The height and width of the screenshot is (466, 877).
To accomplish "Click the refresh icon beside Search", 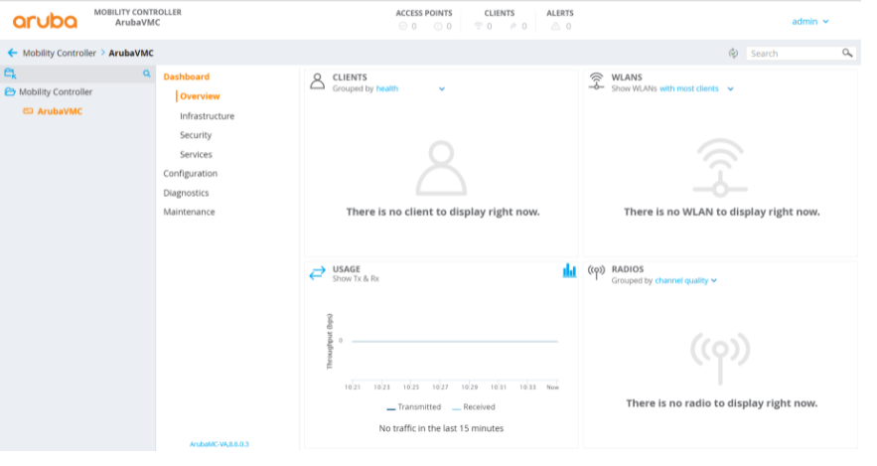I will (733, 53).
